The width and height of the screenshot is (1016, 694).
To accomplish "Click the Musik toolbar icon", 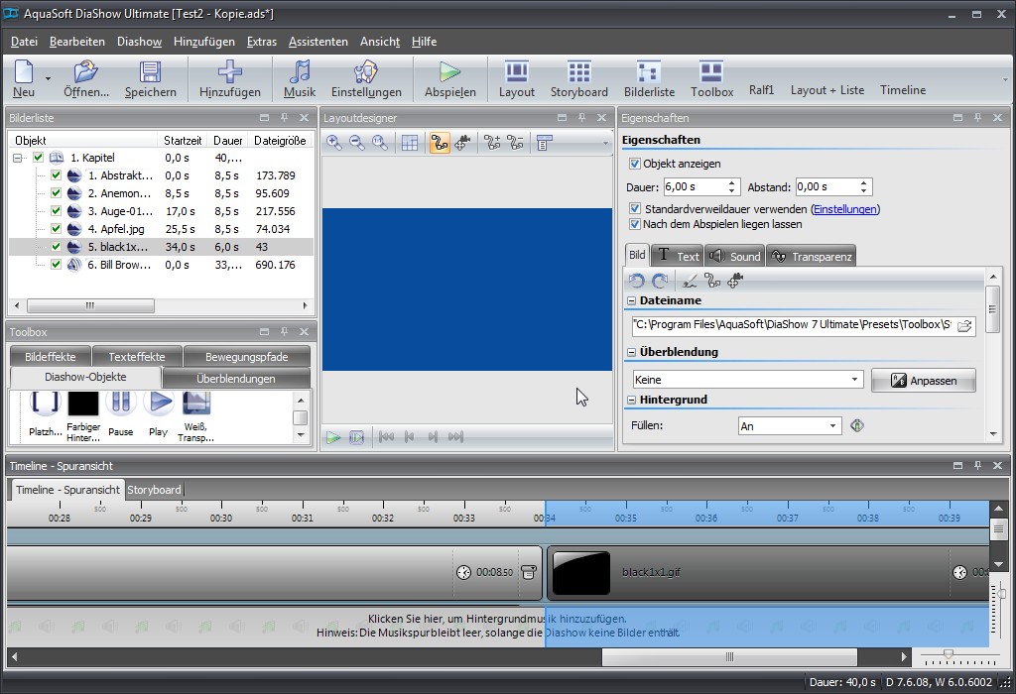I will (x=299, y=72).
